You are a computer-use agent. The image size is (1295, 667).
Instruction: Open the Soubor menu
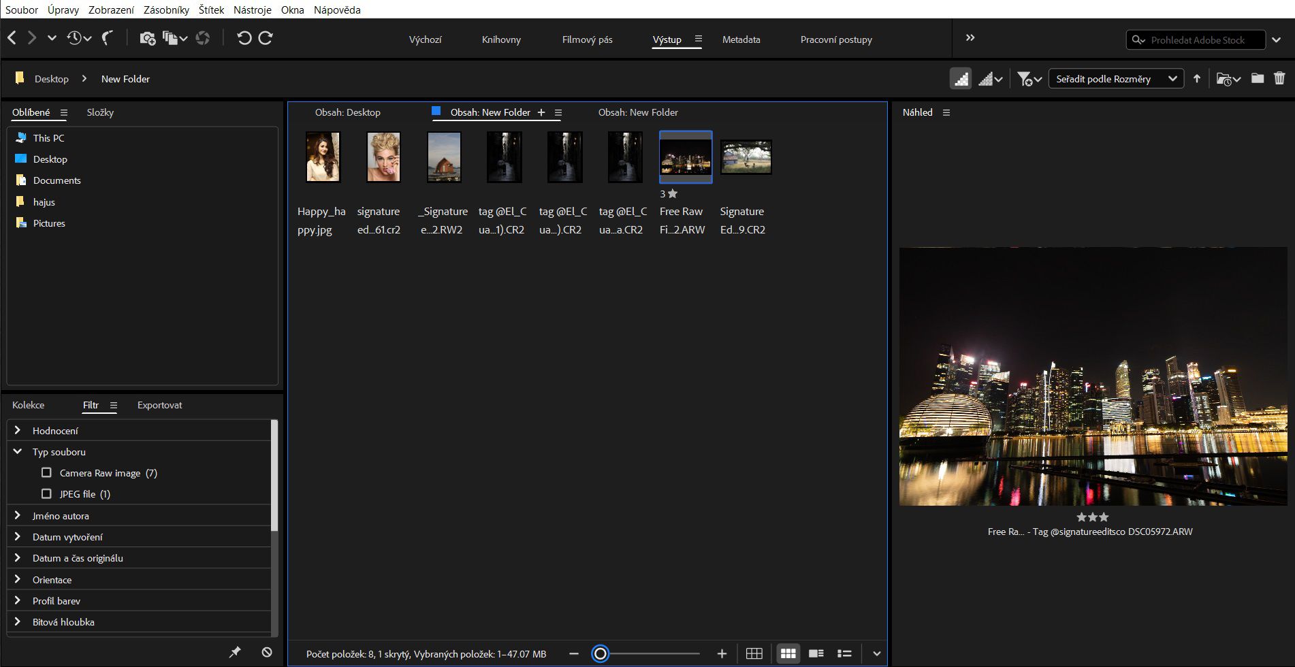click(22, 10)
